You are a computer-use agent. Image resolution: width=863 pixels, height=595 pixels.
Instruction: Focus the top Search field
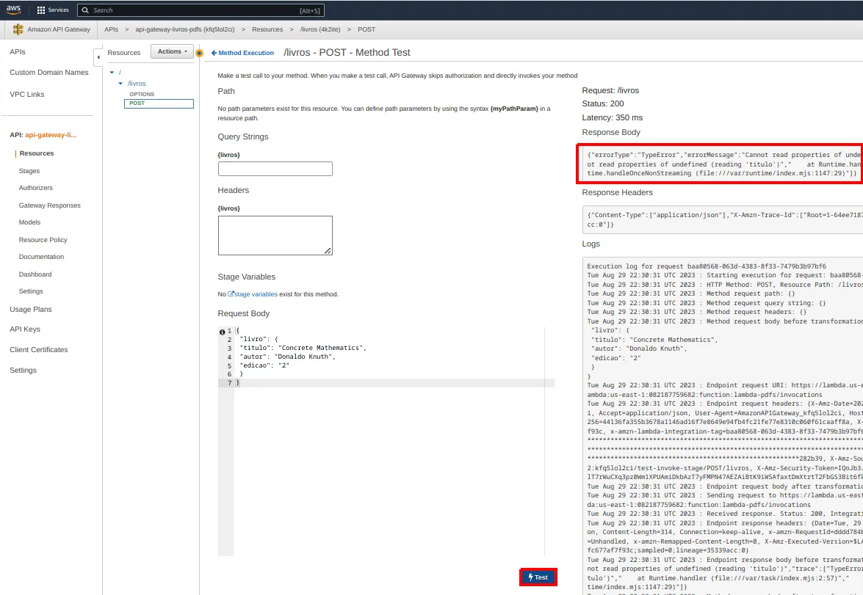point(201,10)
